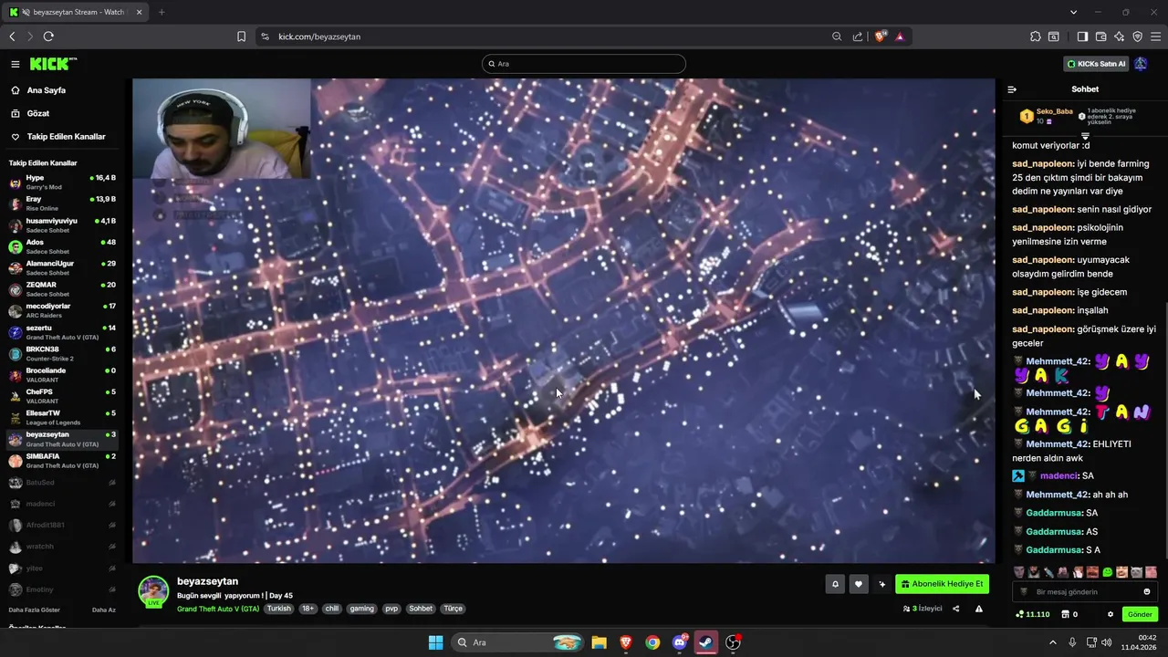Click the Sohbet tag below the stream title

point(421,609)
